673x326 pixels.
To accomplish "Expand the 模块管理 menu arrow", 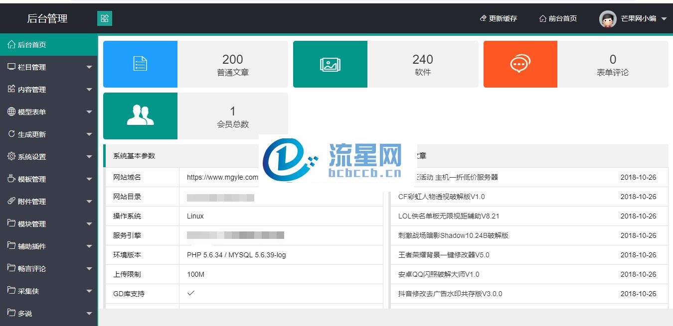I will (89, 224).
